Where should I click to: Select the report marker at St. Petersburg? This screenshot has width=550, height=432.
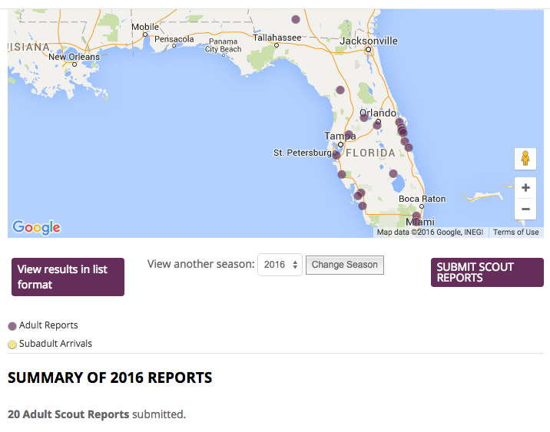click(x=336, y=154)
